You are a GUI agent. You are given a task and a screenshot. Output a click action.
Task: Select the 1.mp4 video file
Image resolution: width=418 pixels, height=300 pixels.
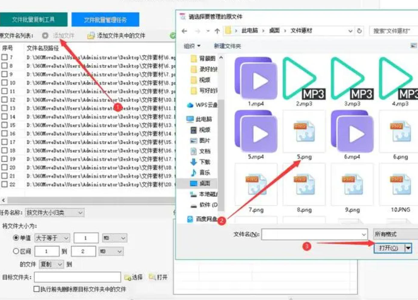tap(256, 82)
